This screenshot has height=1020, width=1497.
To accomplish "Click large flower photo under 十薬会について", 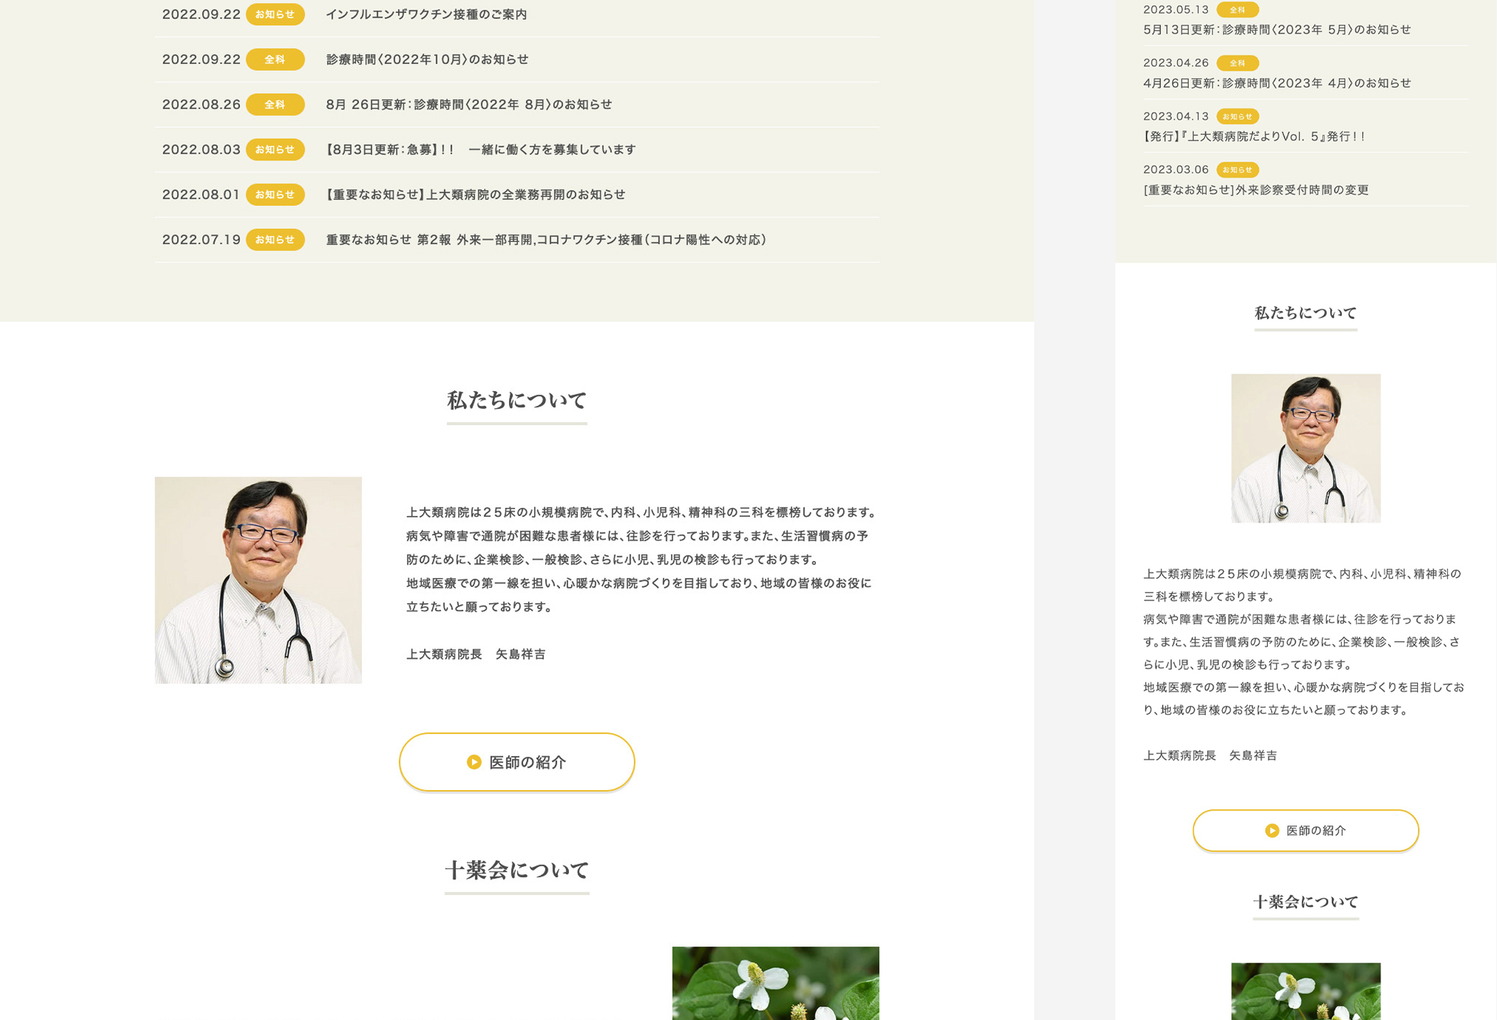I will coord(775,983).
